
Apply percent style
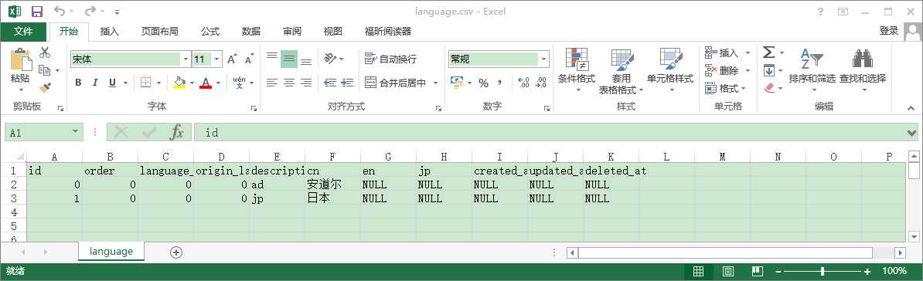point(483,83)
